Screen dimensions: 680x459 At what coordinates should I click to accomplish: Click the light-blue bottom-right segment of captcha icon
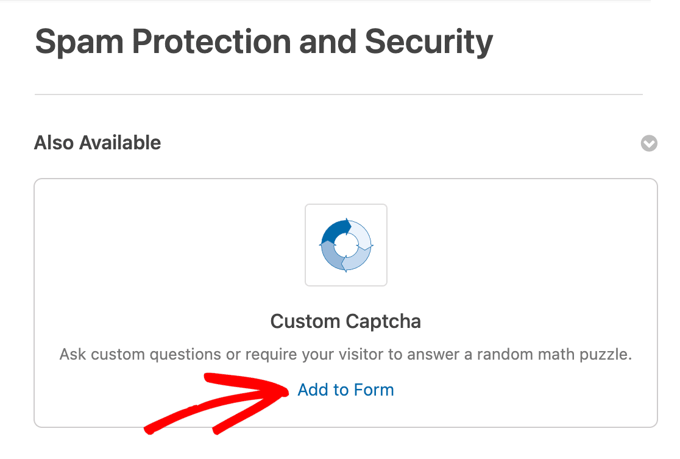point(358,260)
